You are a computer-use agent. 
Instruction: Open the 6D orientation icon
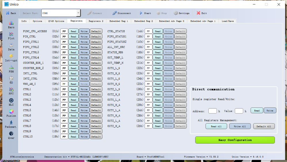(x=11, y=78)
